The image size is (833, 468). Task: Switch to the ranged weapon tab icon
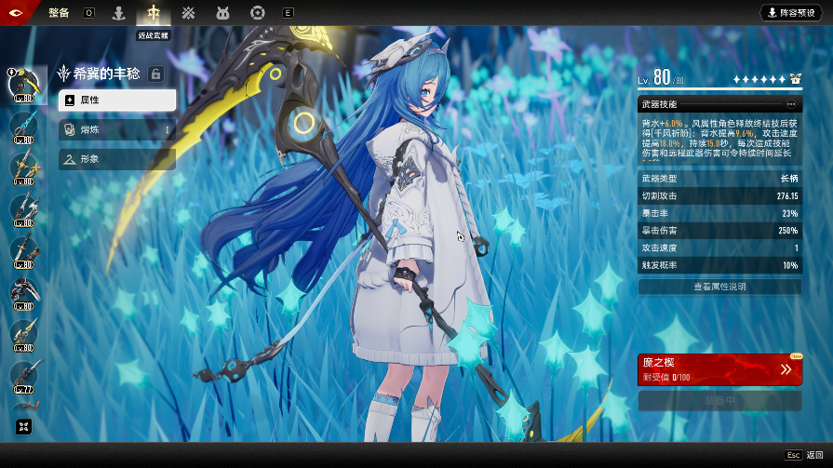tap(188, 13)
